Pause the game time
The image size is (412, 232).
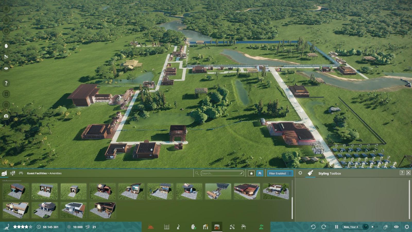336,227
